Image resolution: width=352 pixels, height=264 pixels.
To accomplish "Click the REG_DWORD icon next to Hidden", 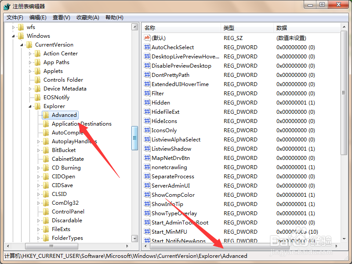I will coord(147,102).
